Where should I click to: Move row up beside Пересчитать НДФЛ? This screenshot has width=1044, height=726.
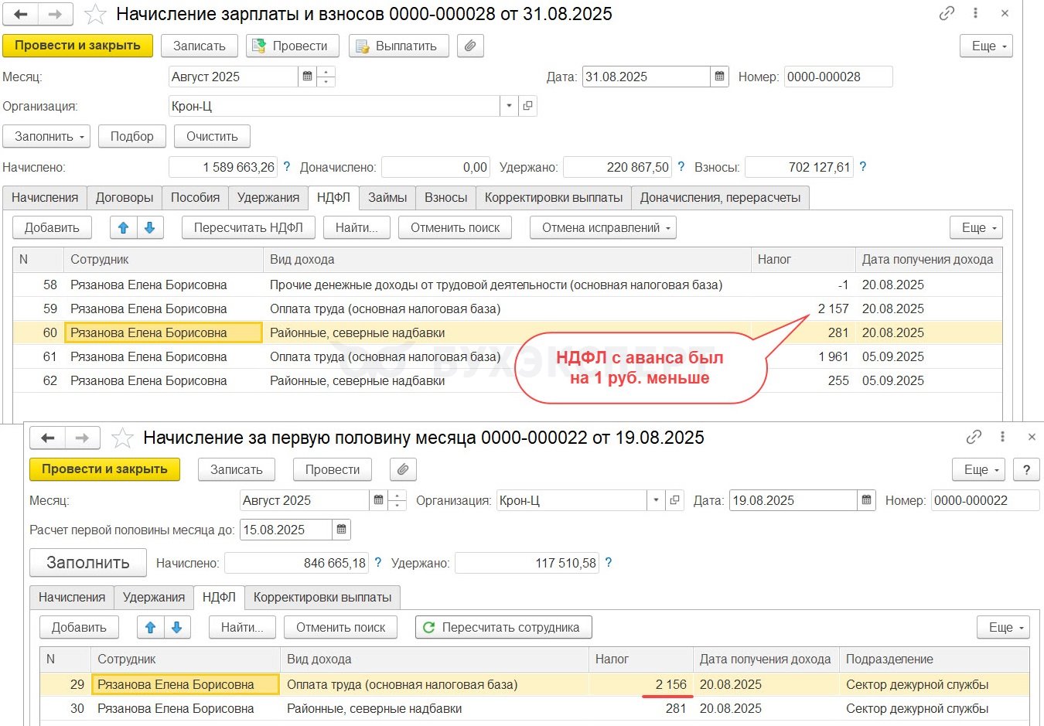(x=123, y=227)
